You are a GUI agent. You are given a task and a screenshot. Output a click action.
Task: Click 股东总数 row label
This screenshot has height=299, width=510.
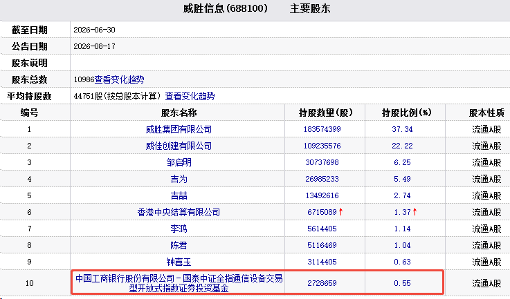click(30, 79)
